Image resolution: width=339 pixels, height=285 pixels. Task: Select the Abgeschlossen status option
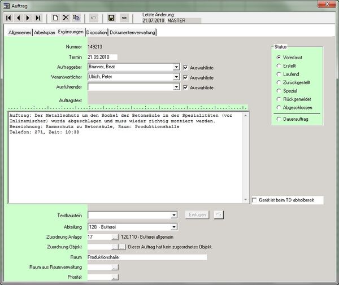coord(279,107)
